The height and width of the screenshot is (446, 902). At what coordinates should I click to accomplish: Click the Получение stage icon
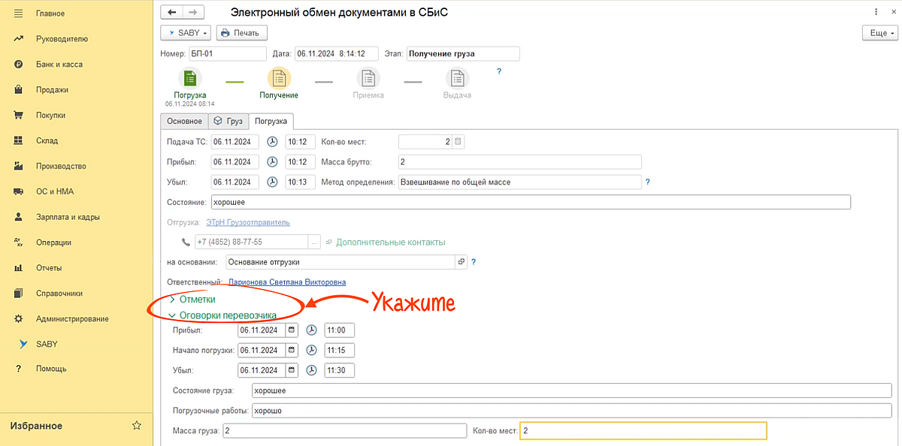279,78
